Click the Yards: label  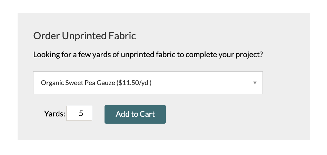click(x=54, y=114)
